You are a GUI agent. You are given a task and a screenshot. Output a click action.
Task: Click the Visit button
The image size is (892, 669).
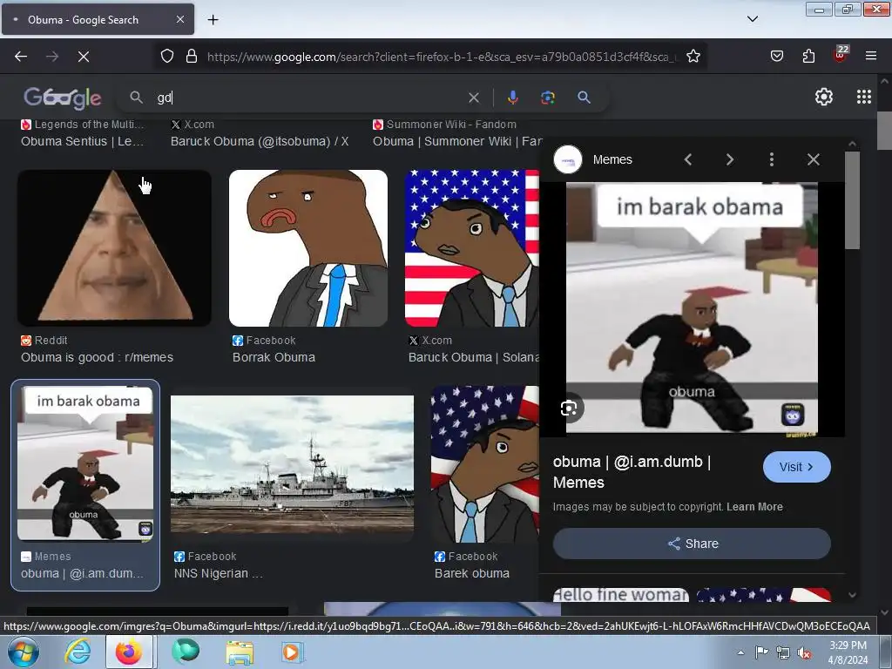tap(796, 467)
